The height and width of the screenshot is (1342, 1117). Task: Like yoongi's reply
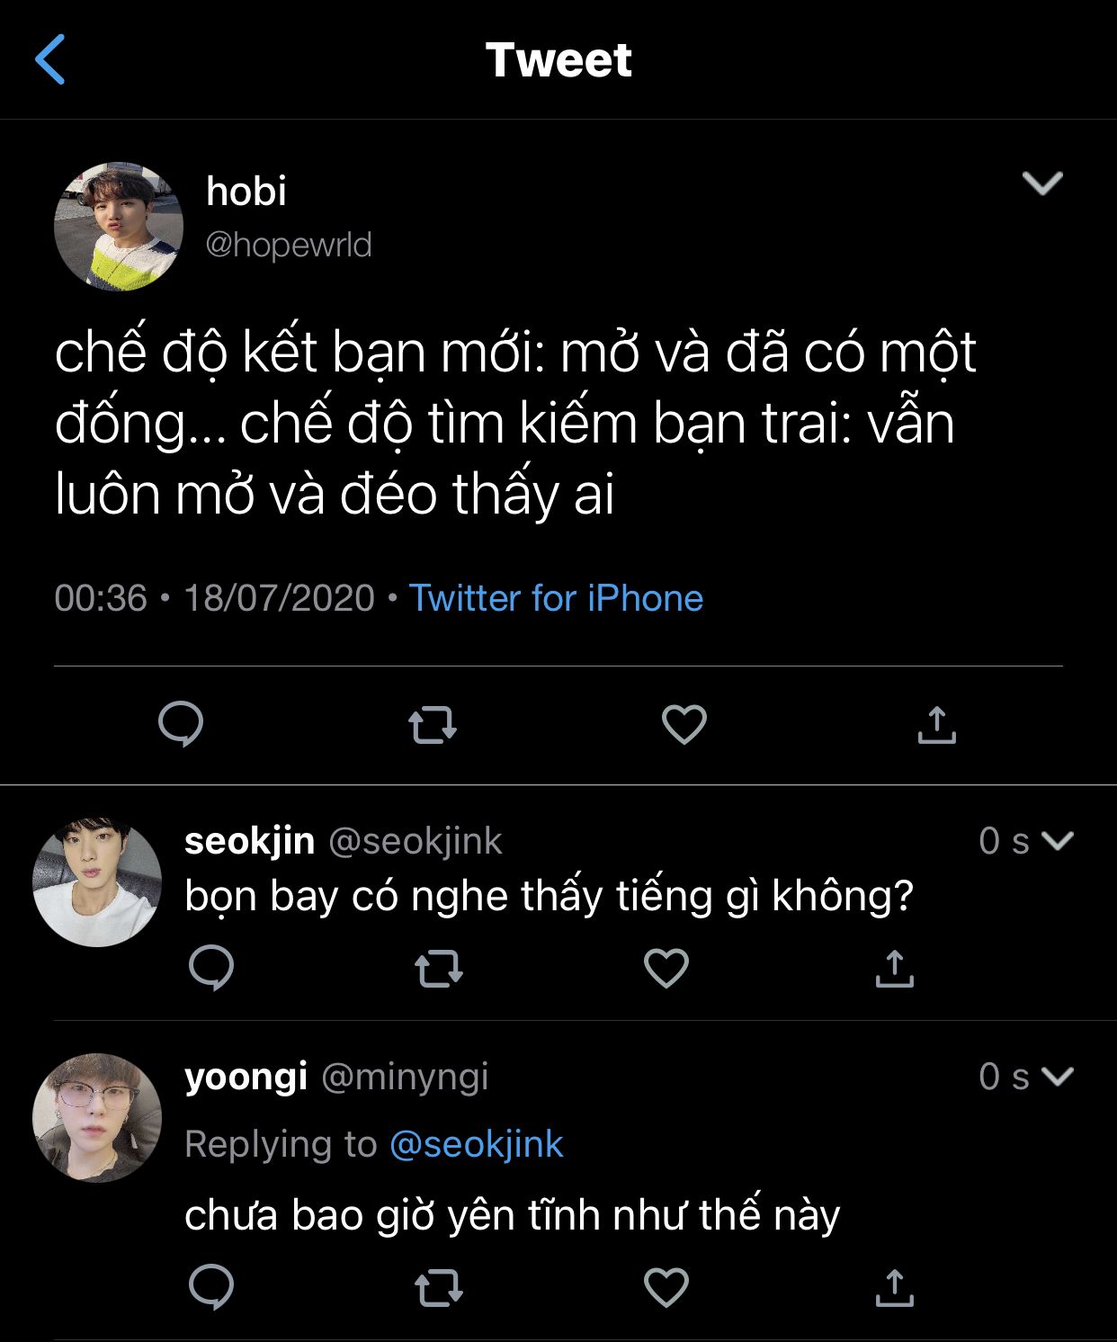pyautogui.click(x=666, y=1287)
